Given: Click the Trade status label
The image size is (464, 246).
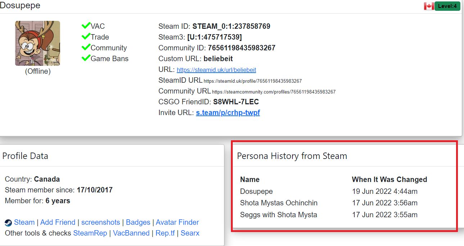Looking at the screenshot, I should coord(100,37).
